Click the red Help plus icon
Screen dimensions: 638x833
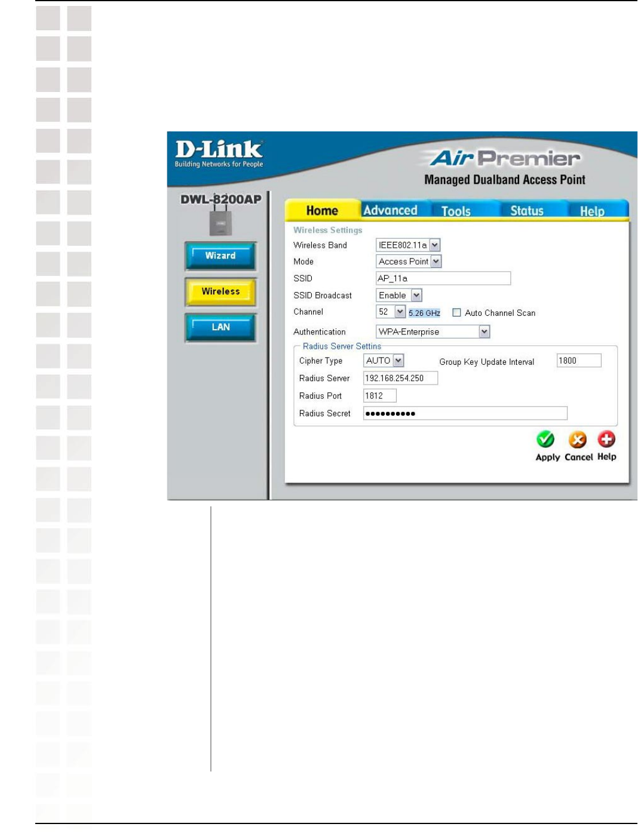pos(606,439)
